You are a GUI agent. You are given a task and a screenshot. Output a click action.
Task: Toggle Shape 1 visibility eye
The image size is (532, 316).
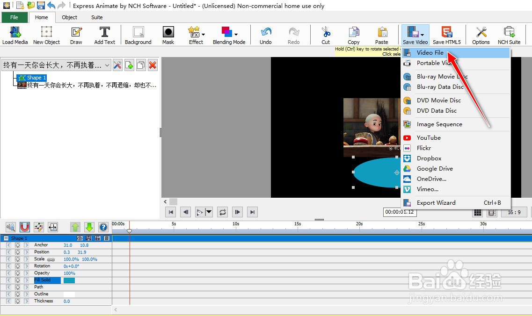click(x=80, y=238)
